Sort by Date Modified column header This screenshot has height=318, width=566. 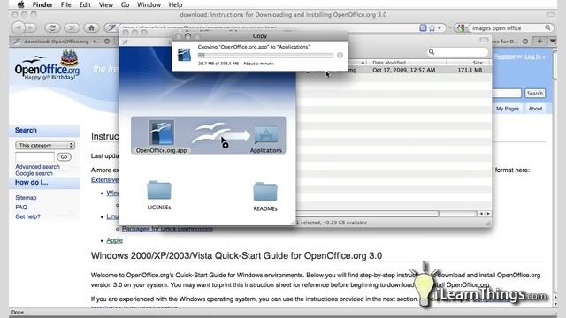coord(406,63)
